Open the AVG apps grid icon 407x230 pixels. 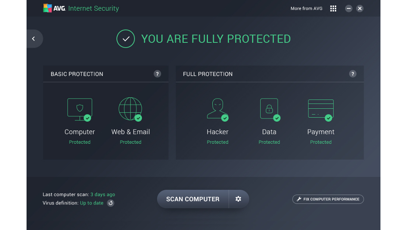333,8
